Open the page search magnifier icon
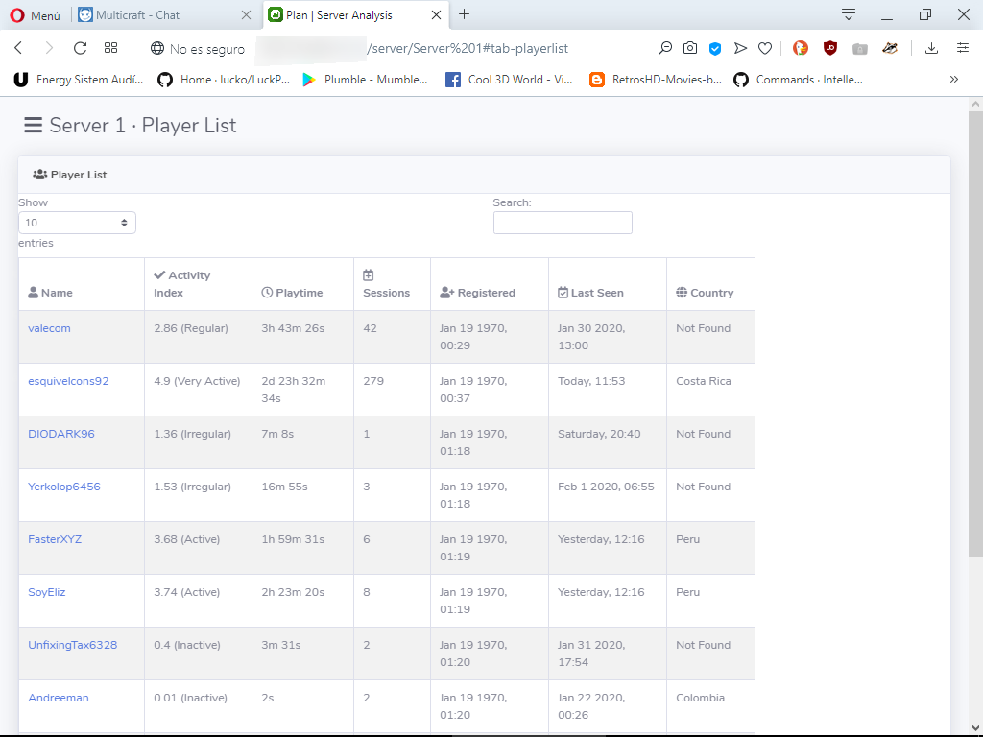 664,48
